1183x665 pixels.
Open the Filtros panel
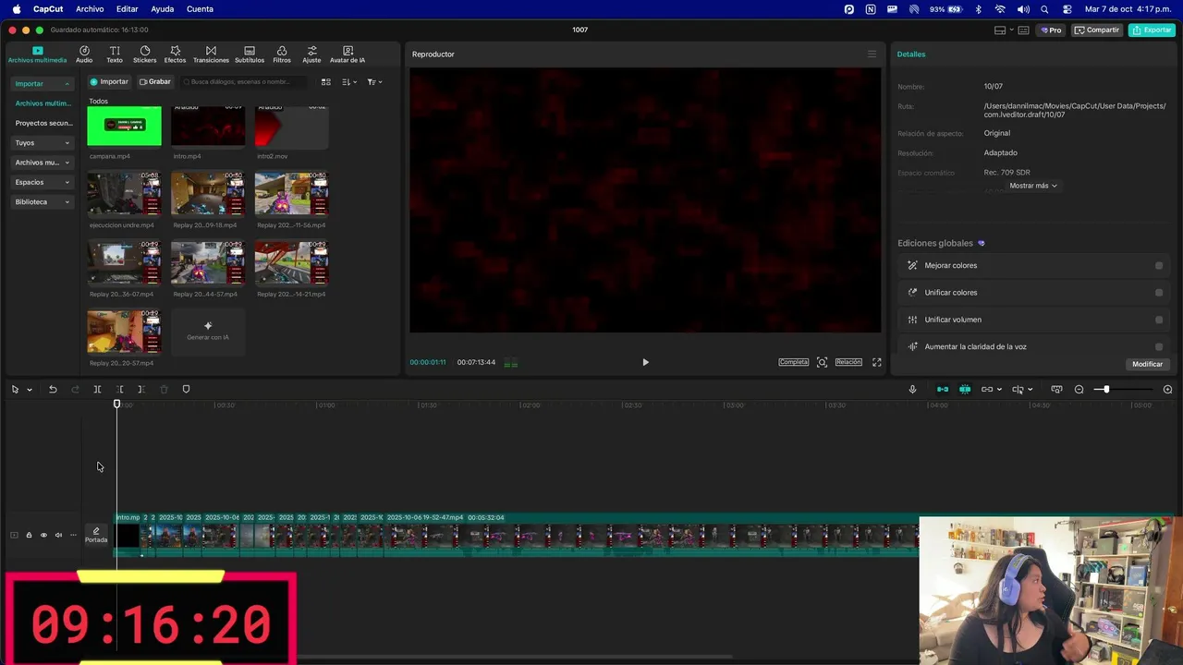click(x=282, y=54)
